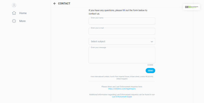204x103 pixels.
Task: Click inside the Enter your message box
Action: (x=122, y=55)
